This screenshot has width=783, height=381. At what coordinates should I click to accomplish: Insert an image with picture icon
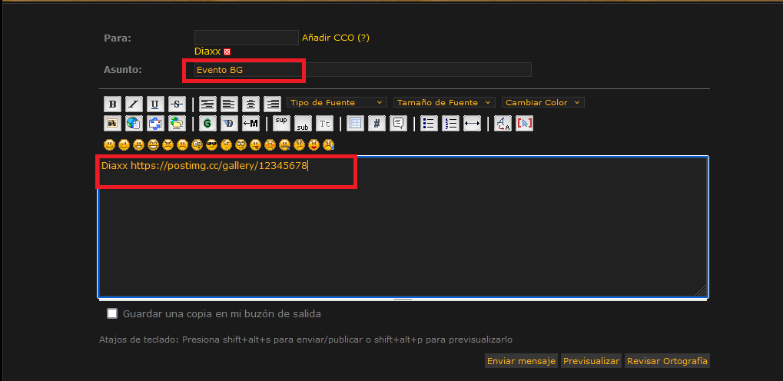112,123
